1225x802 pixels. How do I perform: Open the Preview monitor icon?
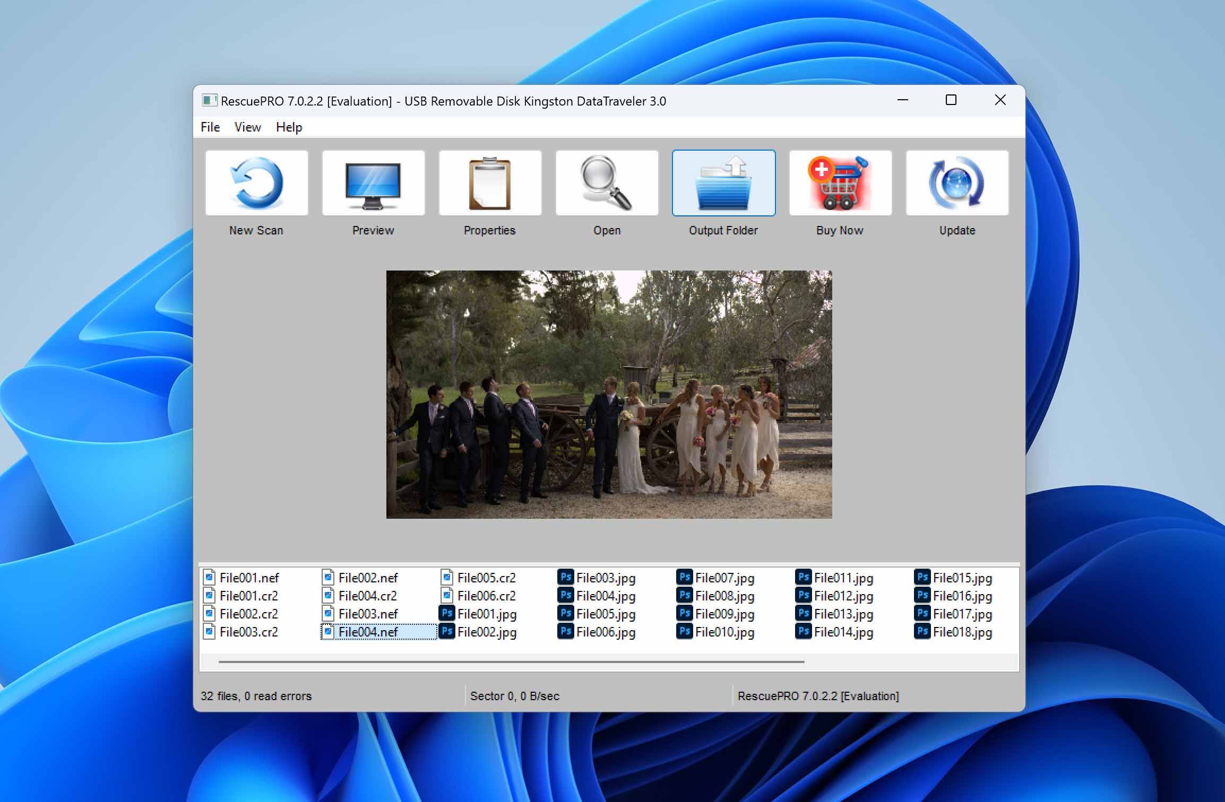(x=373, y=183)
